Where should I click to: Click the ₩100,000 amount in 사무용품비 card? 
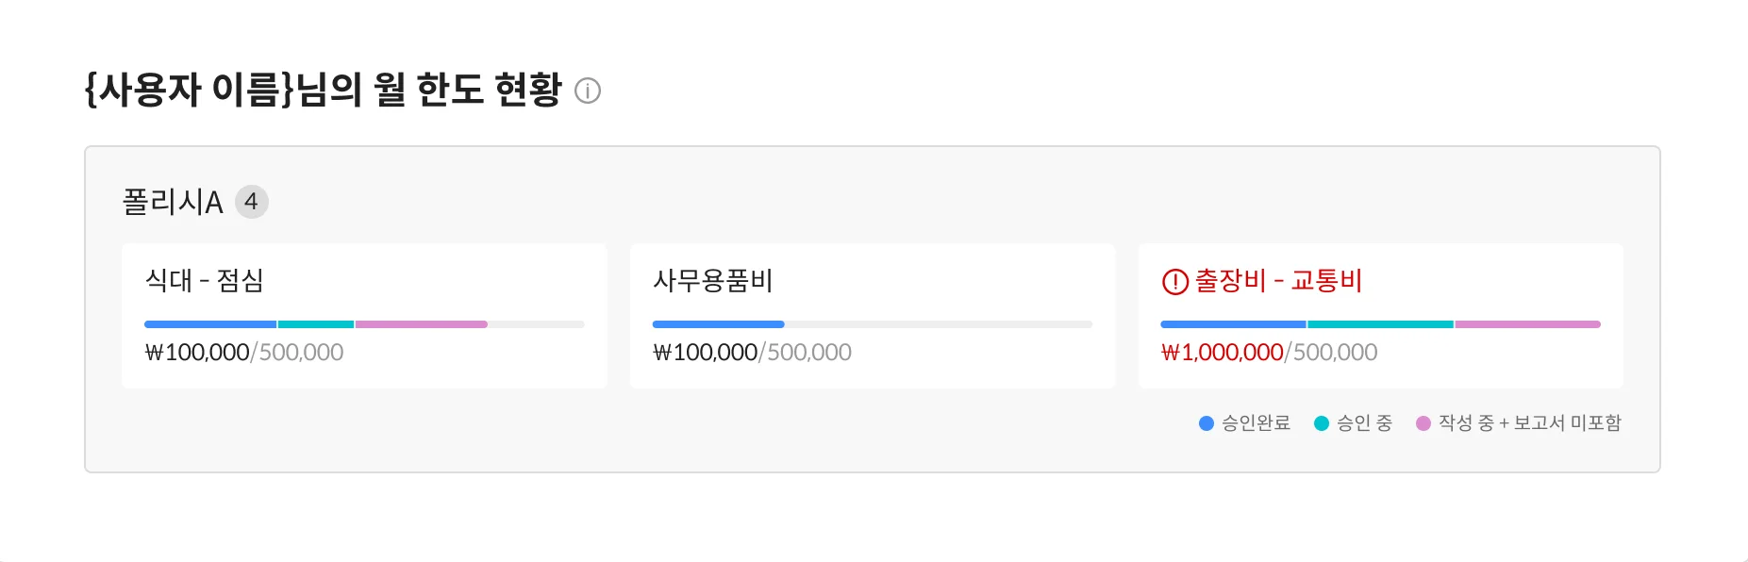(x=705, y=353)
